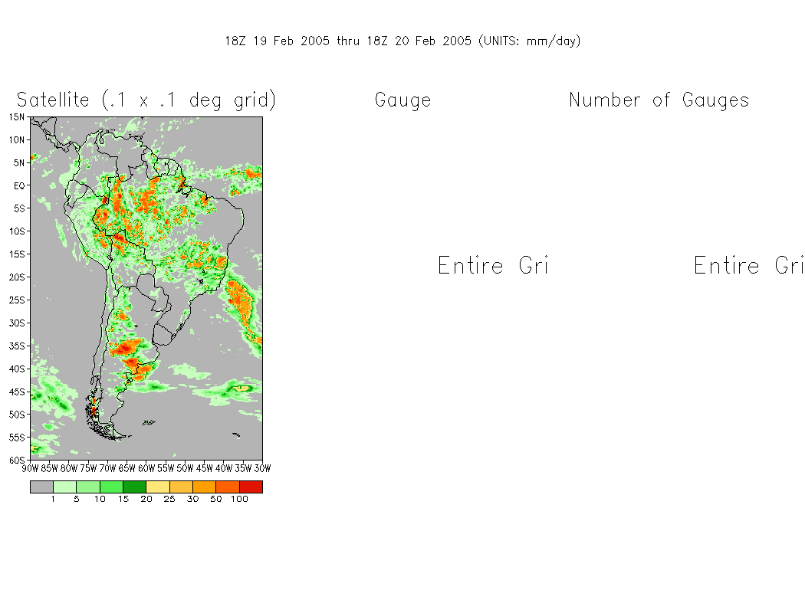The width and height of the screenshot is (805, 613).
Task: Click the '70W' longitude label
Action: (107, 468)
